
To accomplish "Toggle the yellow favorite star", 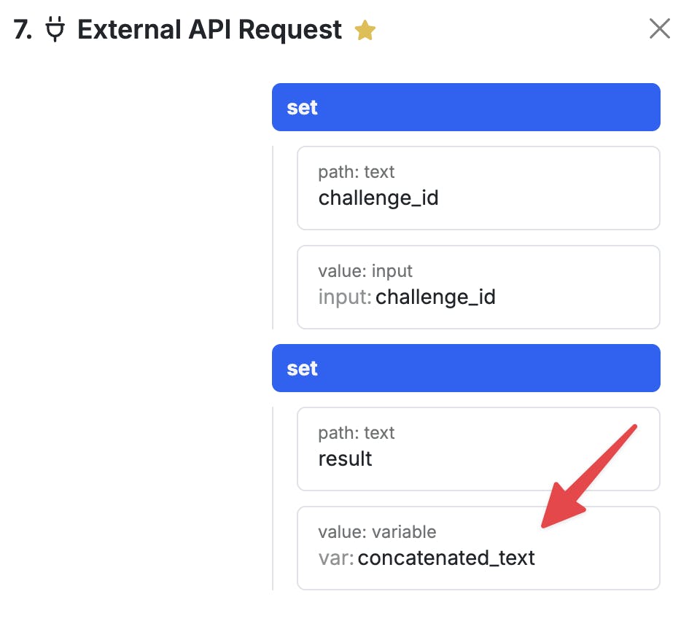I will (365, 31).
